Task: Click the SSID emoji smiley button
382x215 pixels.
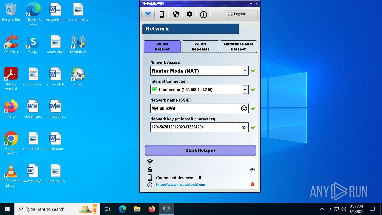Action: pos(244,108)
